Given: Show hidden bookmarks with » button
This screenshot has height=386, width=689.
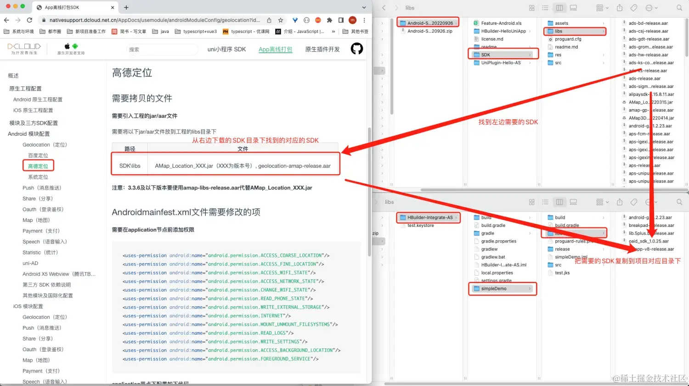Looking at the screenshot, I should point(333,32).
